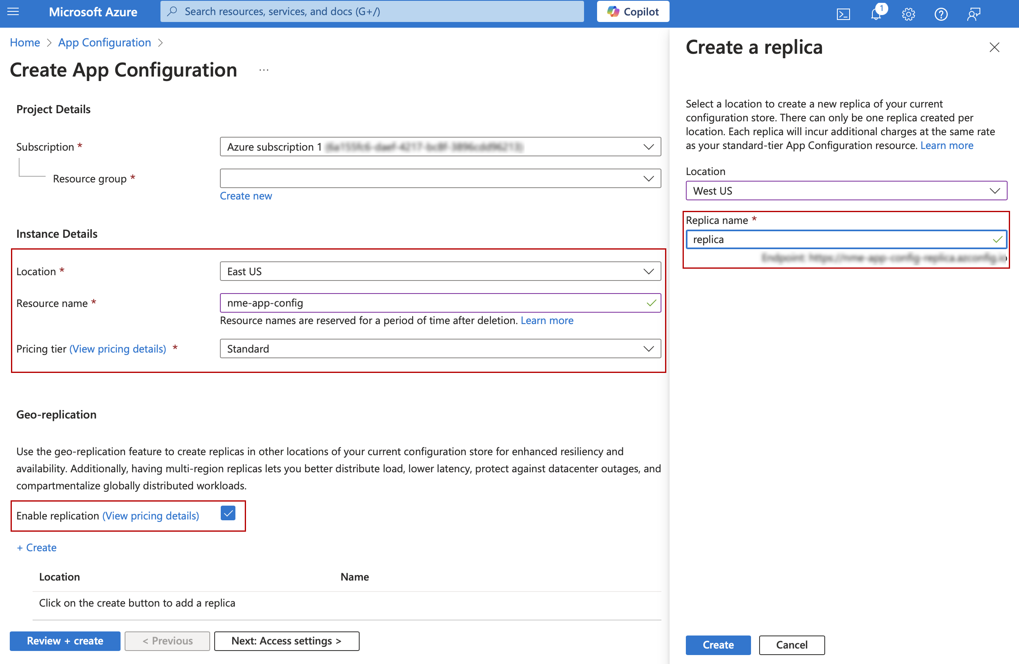This screenshot has width=1019, height=664.
Task: Click the Project Details heading
Action: coord(53,109)
